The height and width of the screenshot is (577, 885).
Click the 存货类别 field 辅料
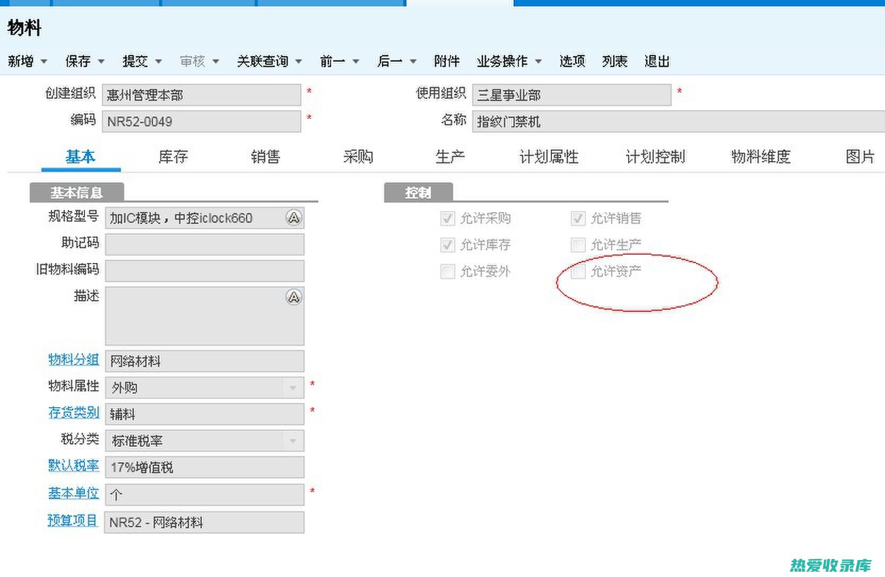(204, 414)
